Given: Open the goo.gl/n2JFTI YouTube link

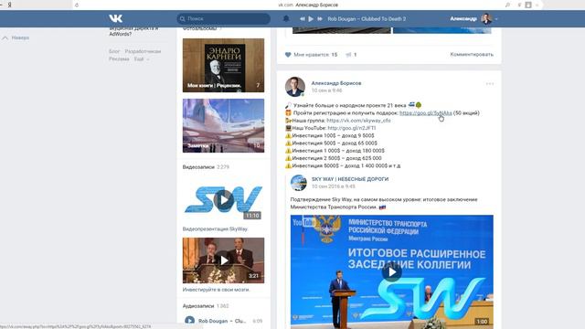Looking at the screenshot, I should (x=351, y=128).
